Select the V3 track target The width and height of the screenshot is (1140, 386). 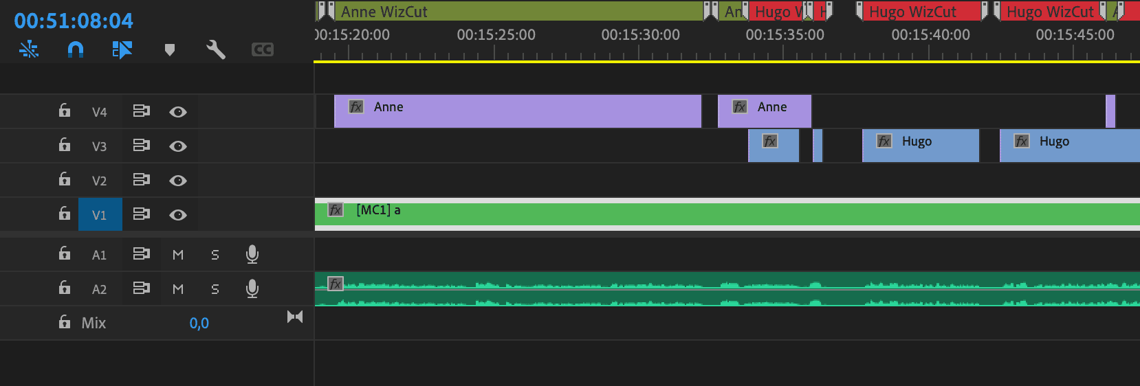100,146
